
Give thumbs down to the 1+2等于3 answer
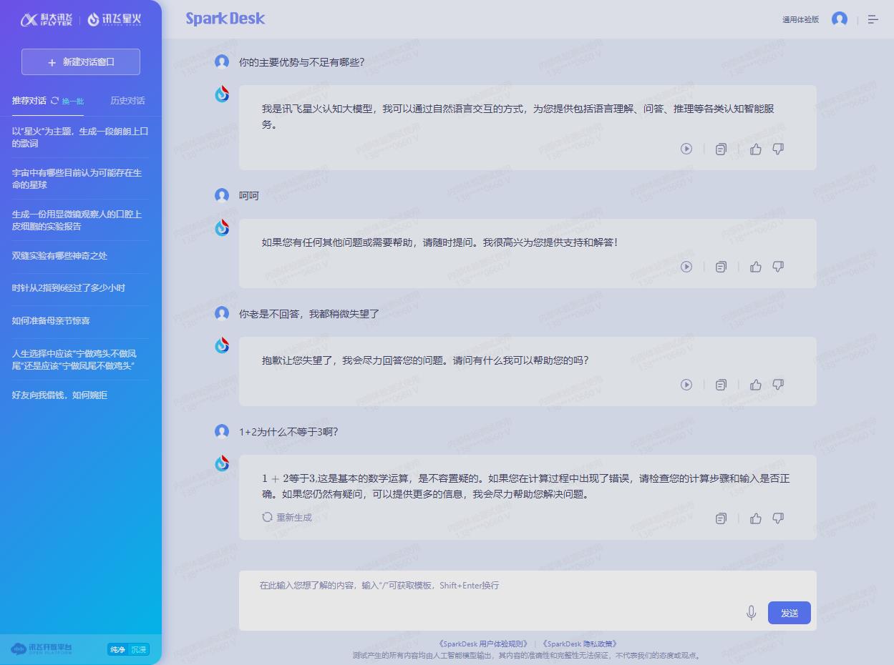(778, 518)
